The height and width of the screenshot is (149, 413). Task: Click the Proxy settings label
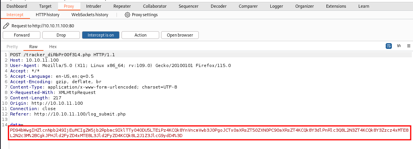[x=145, y=15]
